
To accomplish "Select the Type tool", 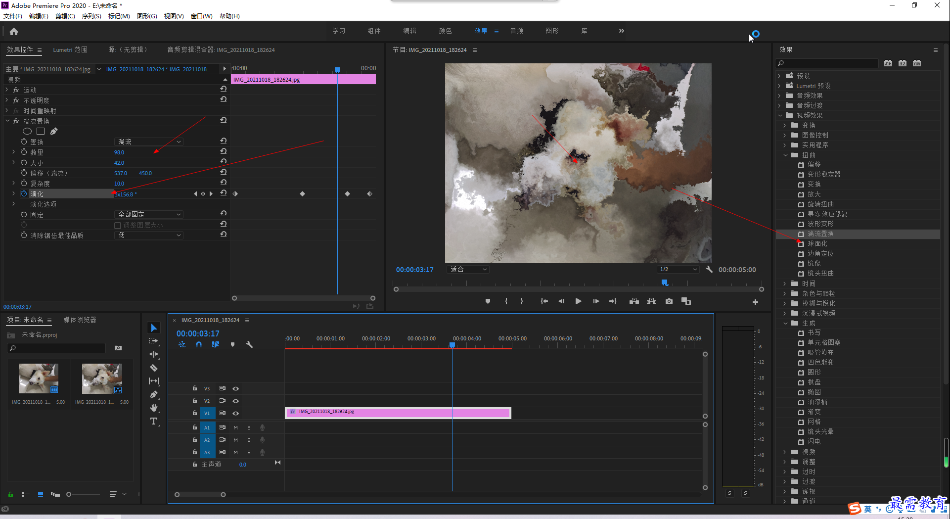I will click(154, 421).
